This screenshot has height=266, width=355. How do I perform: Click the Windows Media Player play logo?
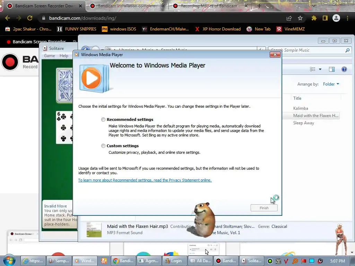coord(91,78)
